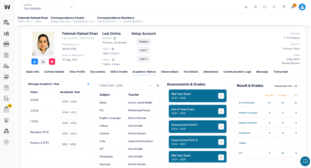The width and height of the screenshot is (311, 168).
Task: Open notifications bell with badge
Action: 293,7
